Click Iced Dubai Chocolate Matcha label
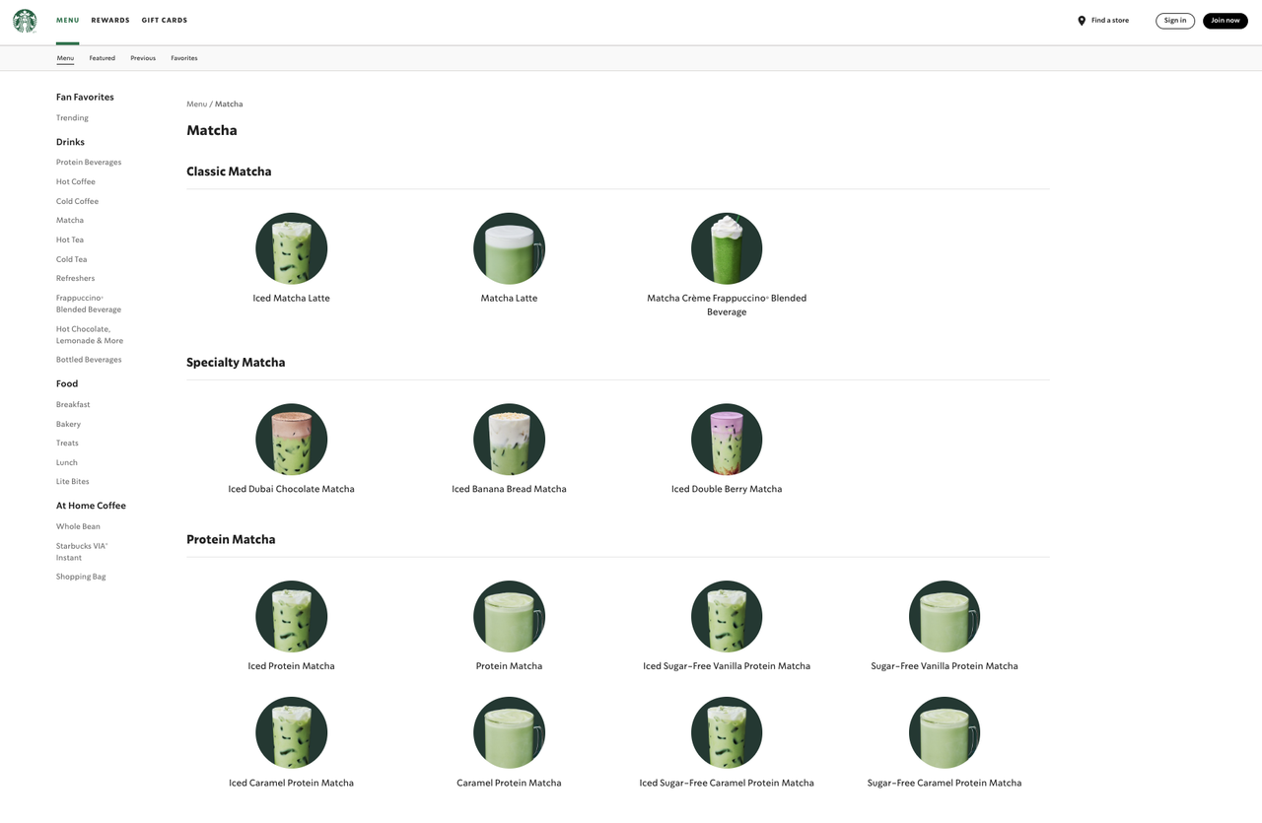The height and width of the screenshot is (823, 1262). coord(292,490)
